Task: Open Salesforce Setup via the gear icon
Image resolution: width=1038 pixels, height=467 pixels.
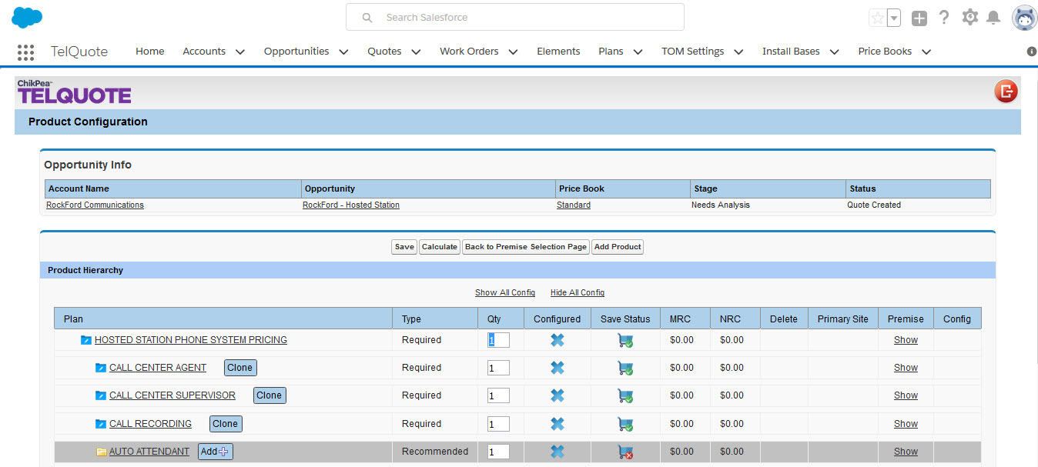Action: (969, 17)
